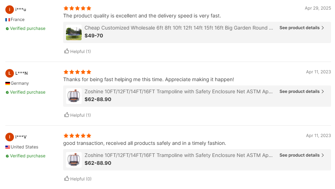
Task: Expand product details chevron in L***N's review
Action: coord(323,91)
